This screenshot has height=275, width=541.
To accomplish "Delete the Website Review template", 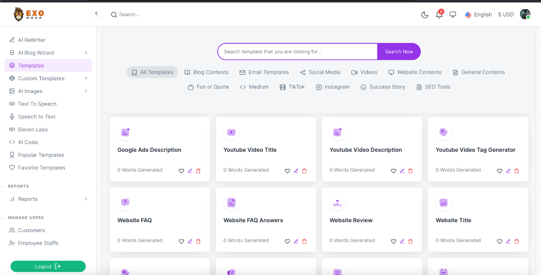I will pyautogui.click(x=410, y=241).
